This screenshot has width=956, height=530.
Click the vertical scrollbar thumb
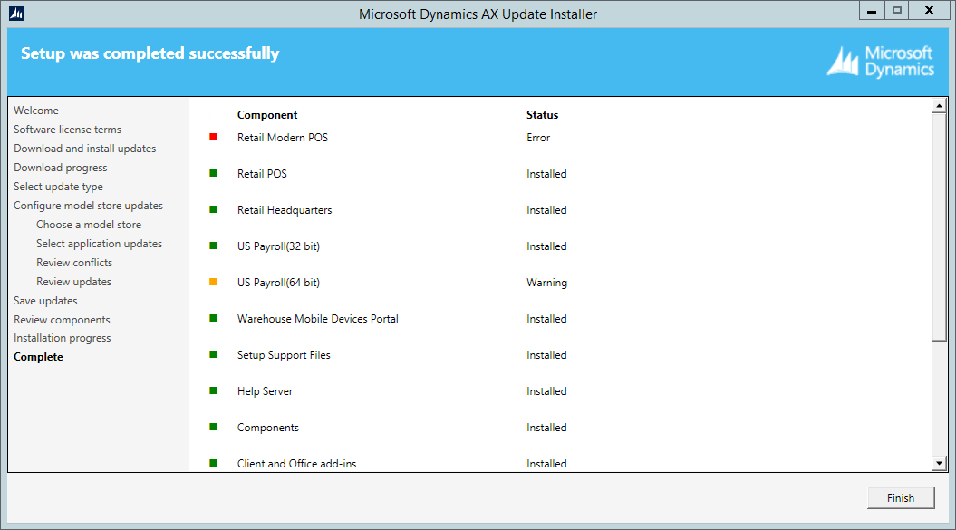(939, 226)
